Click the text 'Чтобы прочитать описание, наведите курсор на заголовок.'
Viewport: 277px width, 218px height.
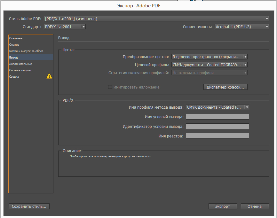pyautogui.click(x=110, y=156)
